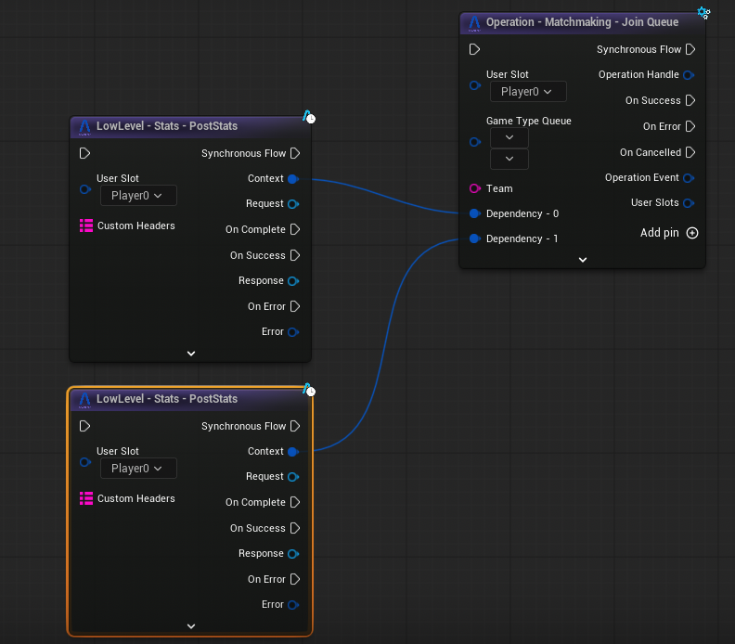This screenshot has width=735, height=644.
Task: Expand the Join Queue node's advanced pins chevron
Action: (583, 260)
